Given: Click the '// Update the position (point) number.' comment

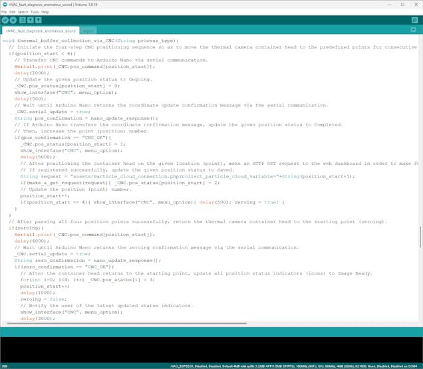Looking at the screenshot, I should pyautogui.click(x=76, y=189).
